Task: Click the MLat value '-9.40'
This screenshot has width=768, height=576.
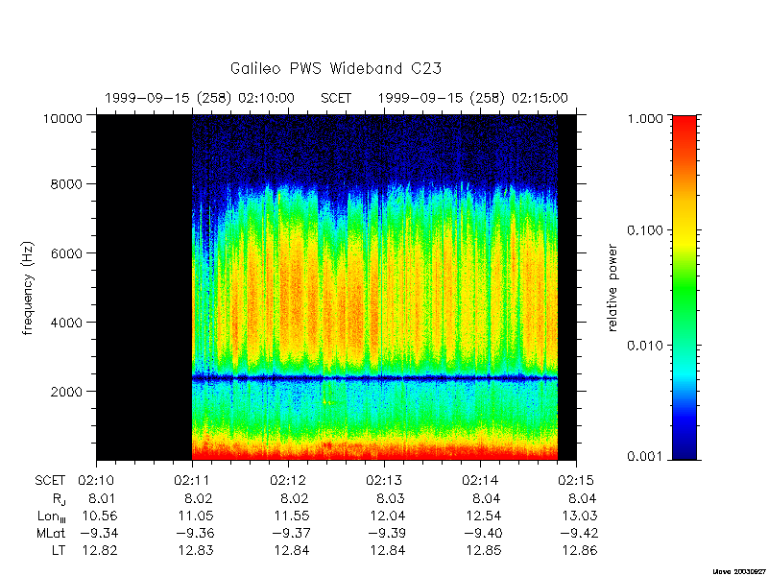Action: click(482, 533)
